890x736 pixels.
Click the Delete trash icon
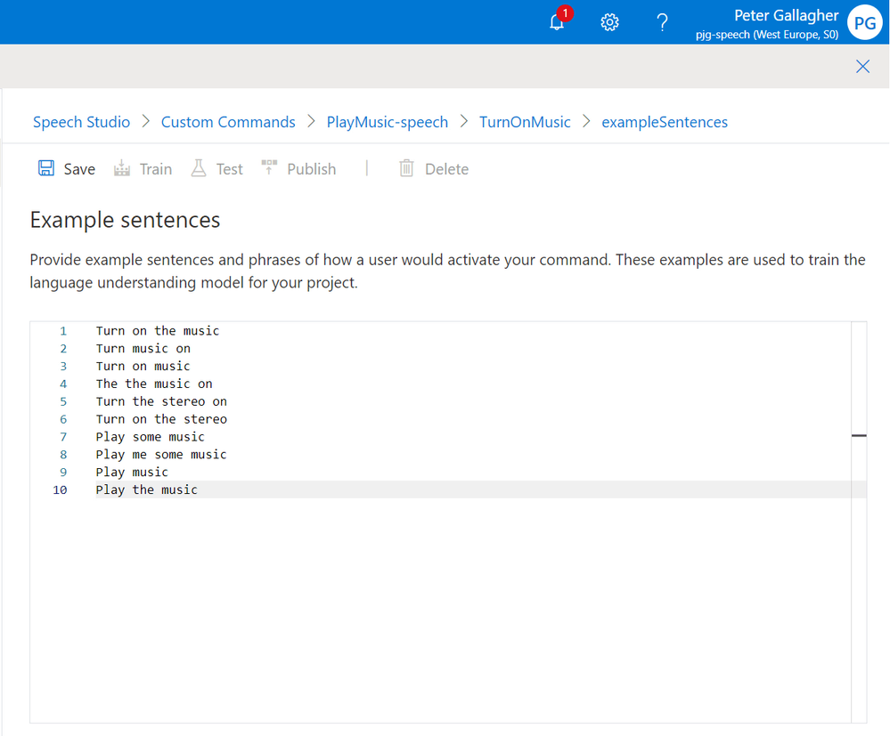click(406, 168)
